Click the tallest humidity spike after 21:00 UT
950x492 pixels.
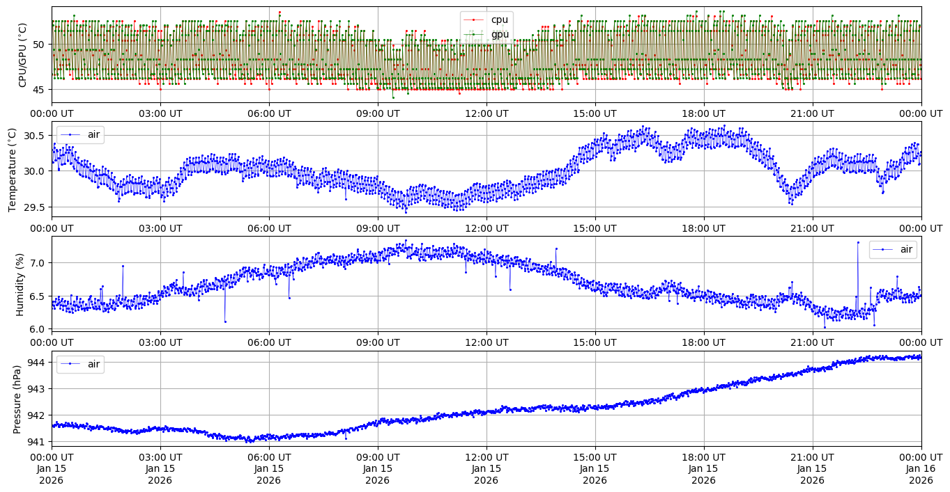(x=858, y=242)
